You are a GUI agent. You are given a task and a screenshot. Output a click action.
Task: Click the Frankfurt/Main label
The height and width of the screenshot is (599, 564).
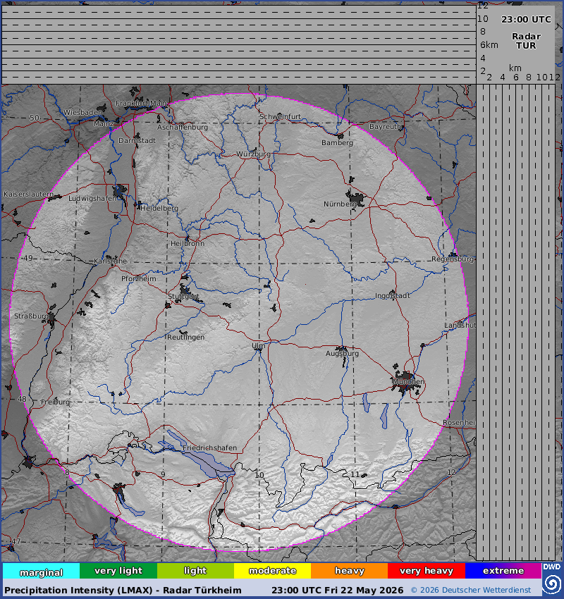(140, 103)
